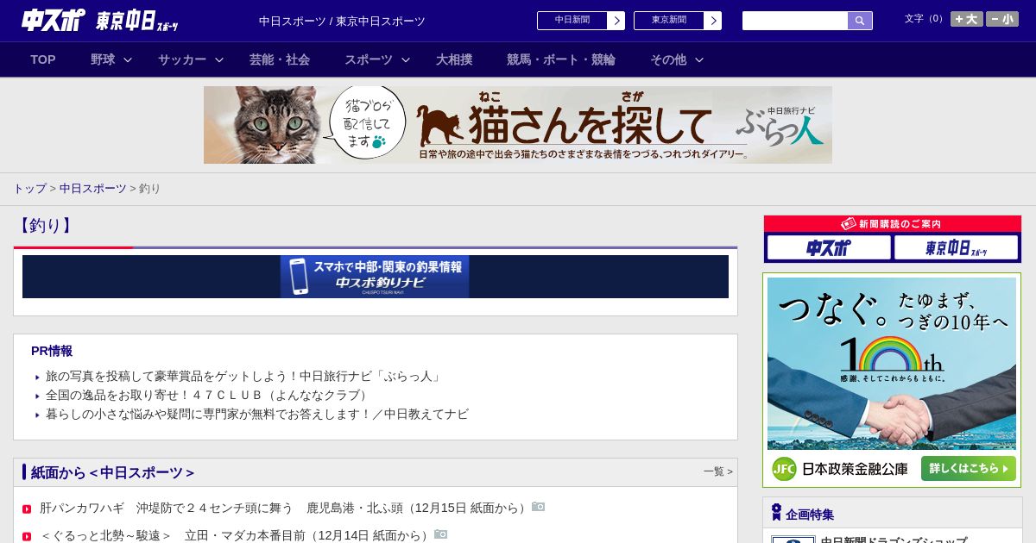
Task: Open the 大相撲 menu item
Action: tap(454, 59)
